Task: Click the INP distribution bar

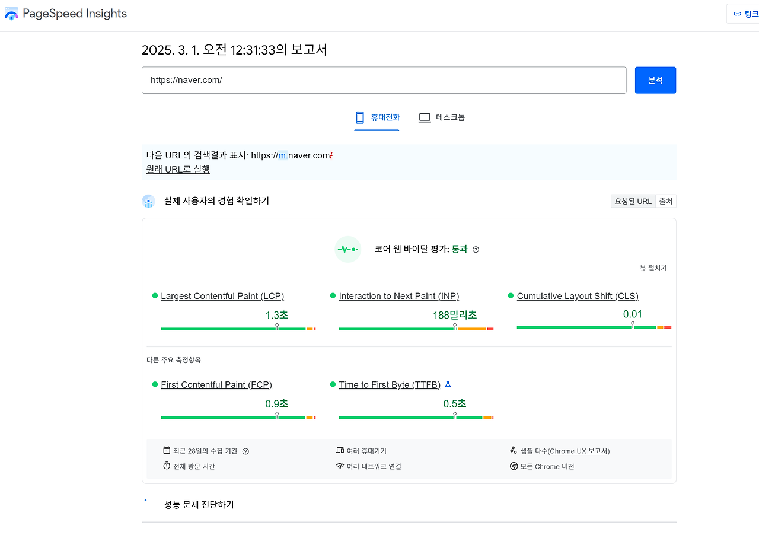Action: [416, 329]
